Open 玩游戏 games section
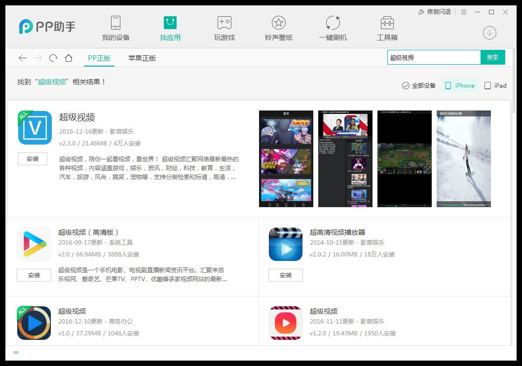Screen dimensions: 522x366 click(x=224, y=29)
